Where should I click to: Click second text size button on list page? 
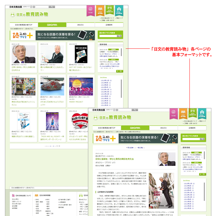(x=34, y=7)
